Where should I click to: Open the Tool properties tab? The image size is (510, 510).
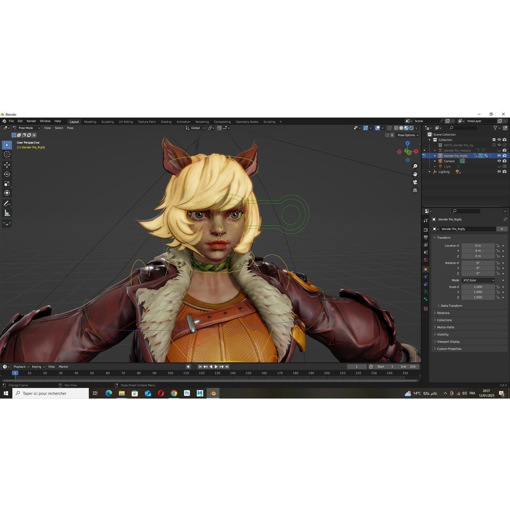pyautogui.click(x=426, y=221)
